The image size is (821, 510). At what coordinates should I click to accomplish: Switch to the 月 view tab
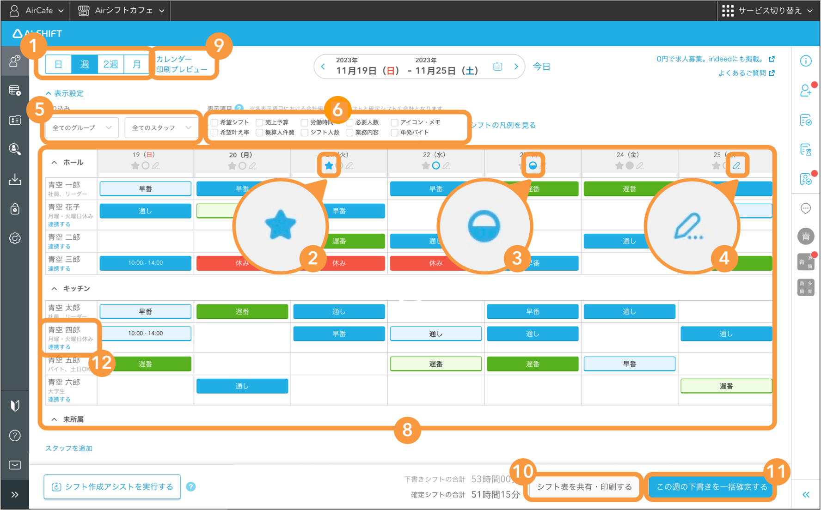point(137,64)
